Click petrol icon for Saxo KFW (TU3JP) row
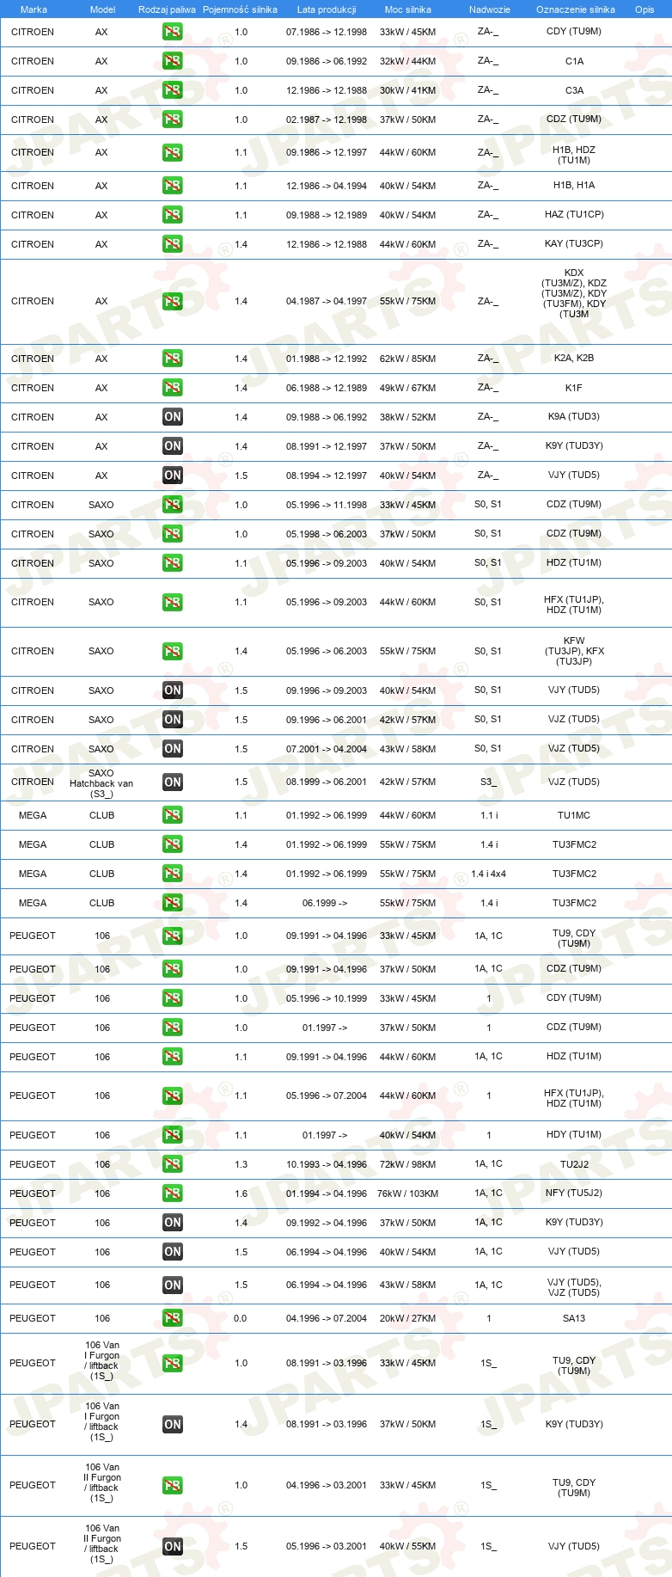This screenshot has width=672, height=1577. tap(173, 652)
